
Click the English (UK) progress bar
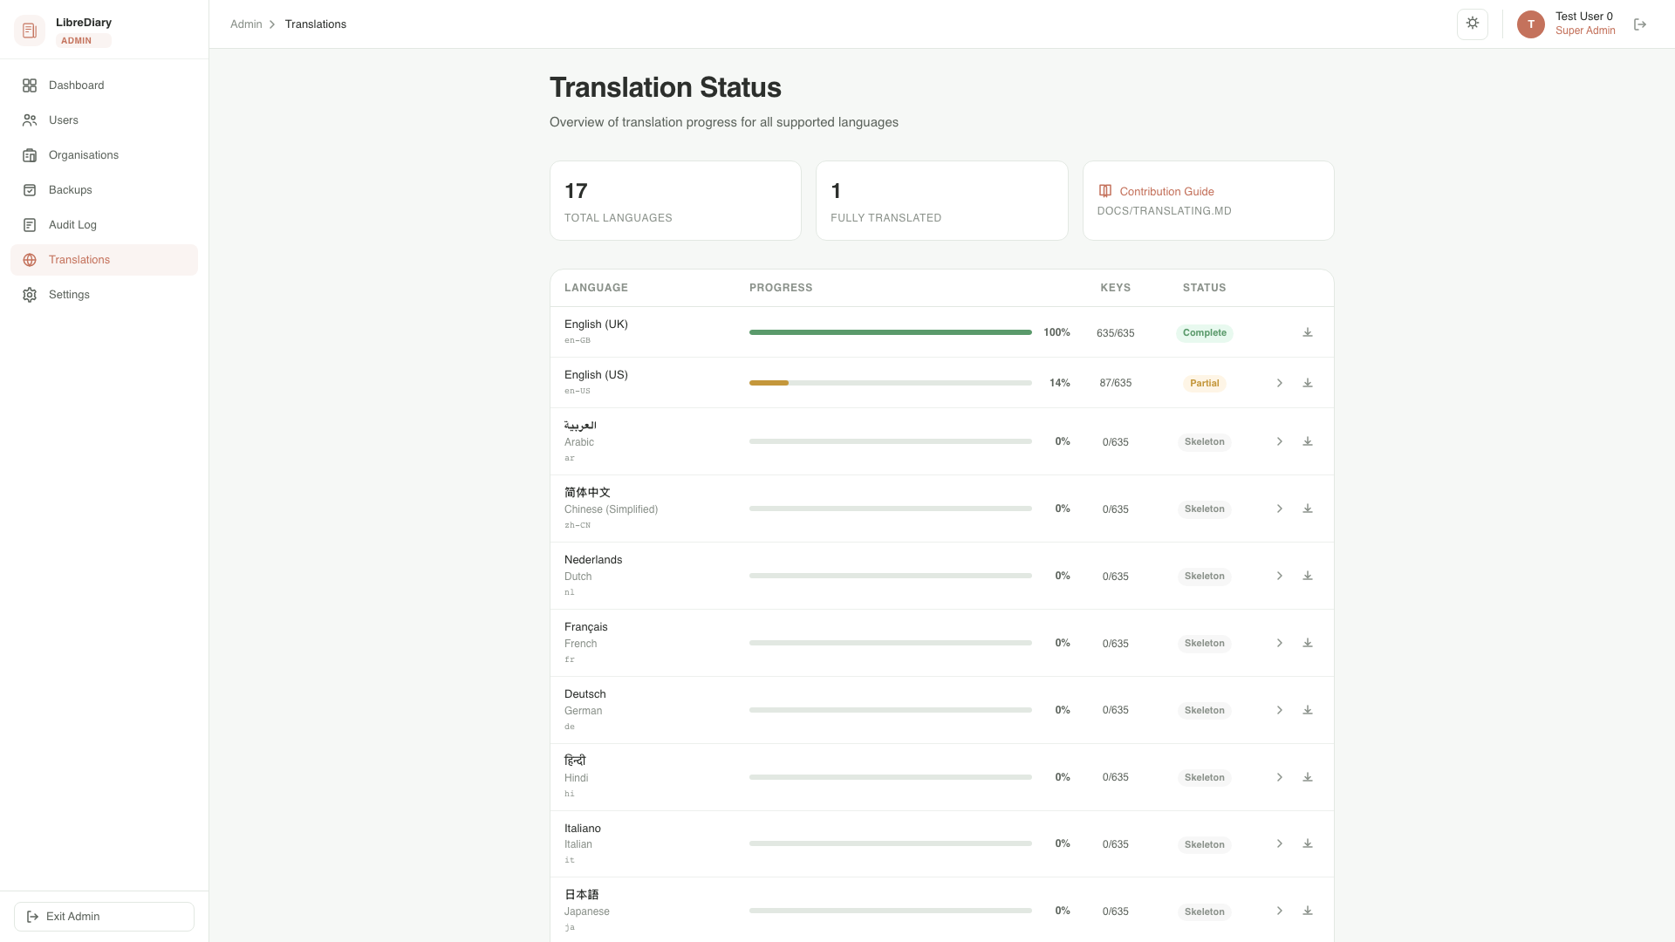point(890,332)
